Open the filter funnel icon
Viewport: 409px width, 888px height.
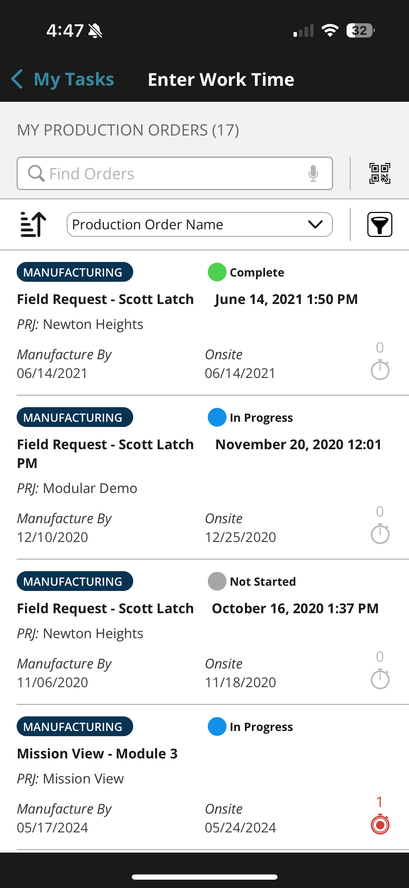(x=380, y=224)
